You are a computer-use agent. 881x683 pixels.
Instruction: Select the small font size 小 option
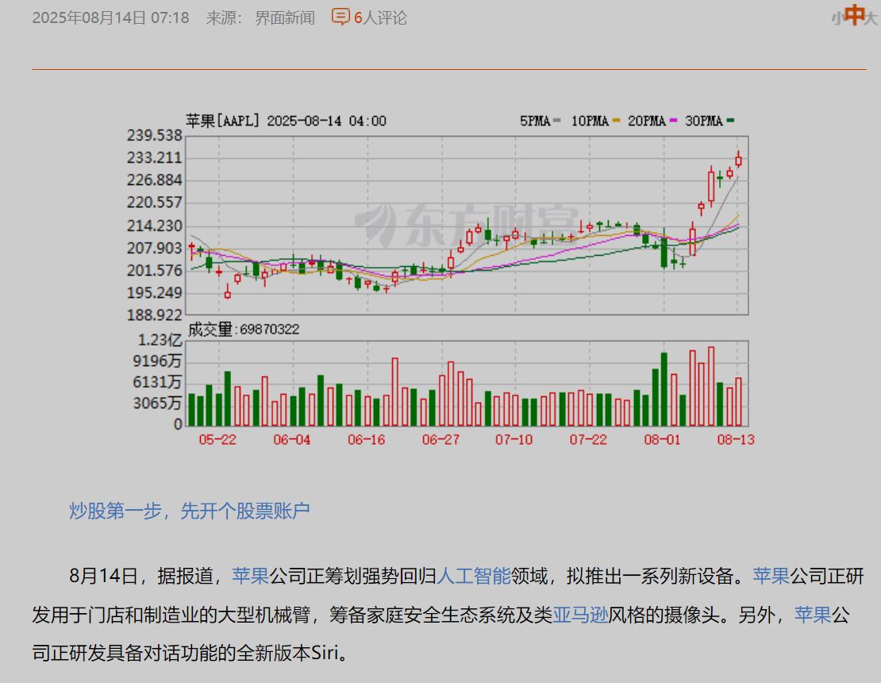pyautogui.click(x=837, y=19)
